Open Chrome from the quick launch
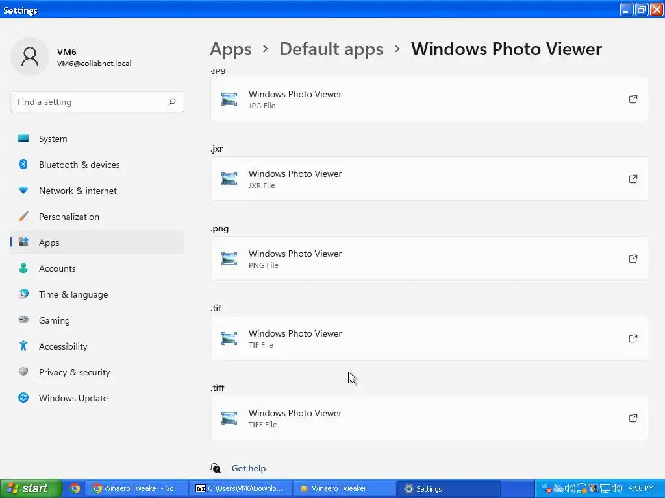 click(x=75, y=488)
